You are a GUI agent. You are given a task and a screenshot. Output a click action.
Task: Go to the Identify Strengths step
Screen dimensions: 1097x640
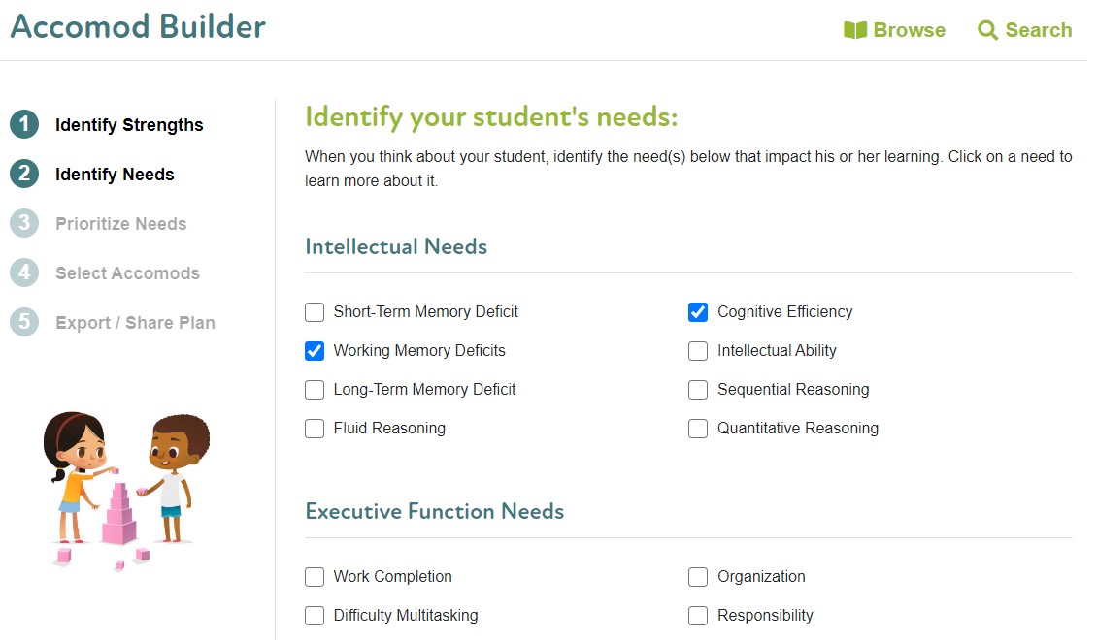pyautogui.click(x=129, y=125)
